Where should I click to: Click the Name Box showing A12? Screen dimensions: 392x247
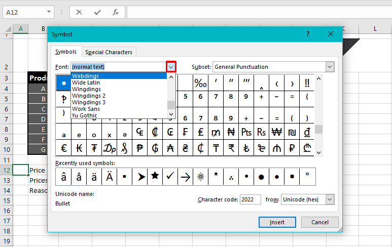point(24,12)
